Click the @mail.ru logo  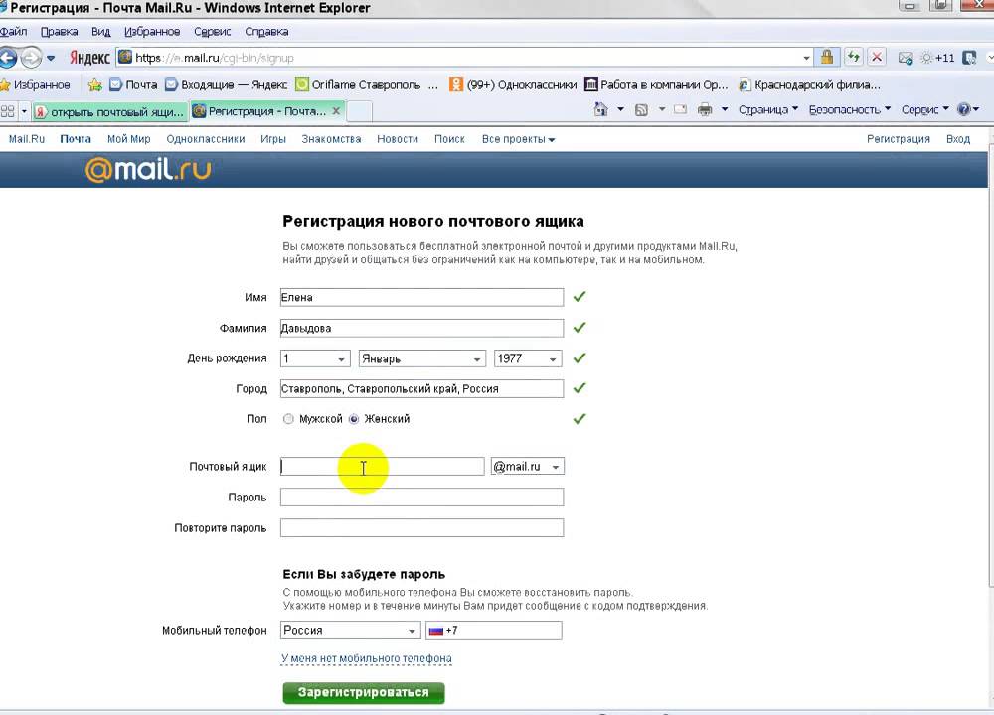pos(148,169)
